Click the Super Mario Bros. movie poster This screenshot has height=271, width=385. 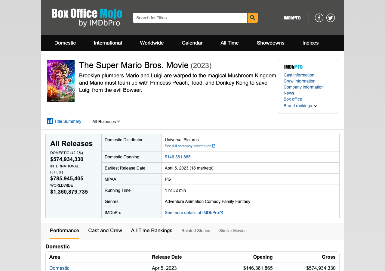click(61, 81)
